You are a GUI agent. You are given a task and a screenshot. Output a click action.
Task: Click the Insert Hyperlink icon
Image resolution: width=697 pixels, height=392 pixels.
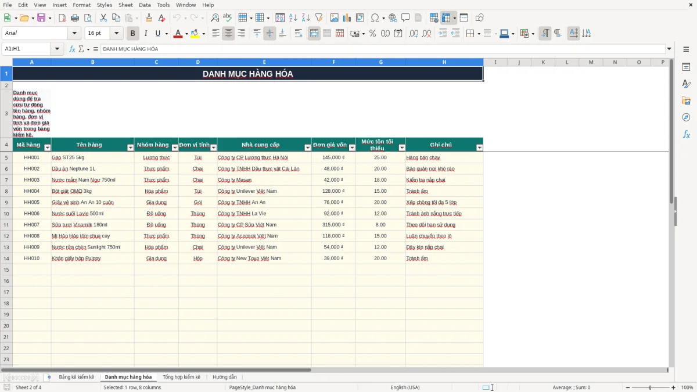393,18
